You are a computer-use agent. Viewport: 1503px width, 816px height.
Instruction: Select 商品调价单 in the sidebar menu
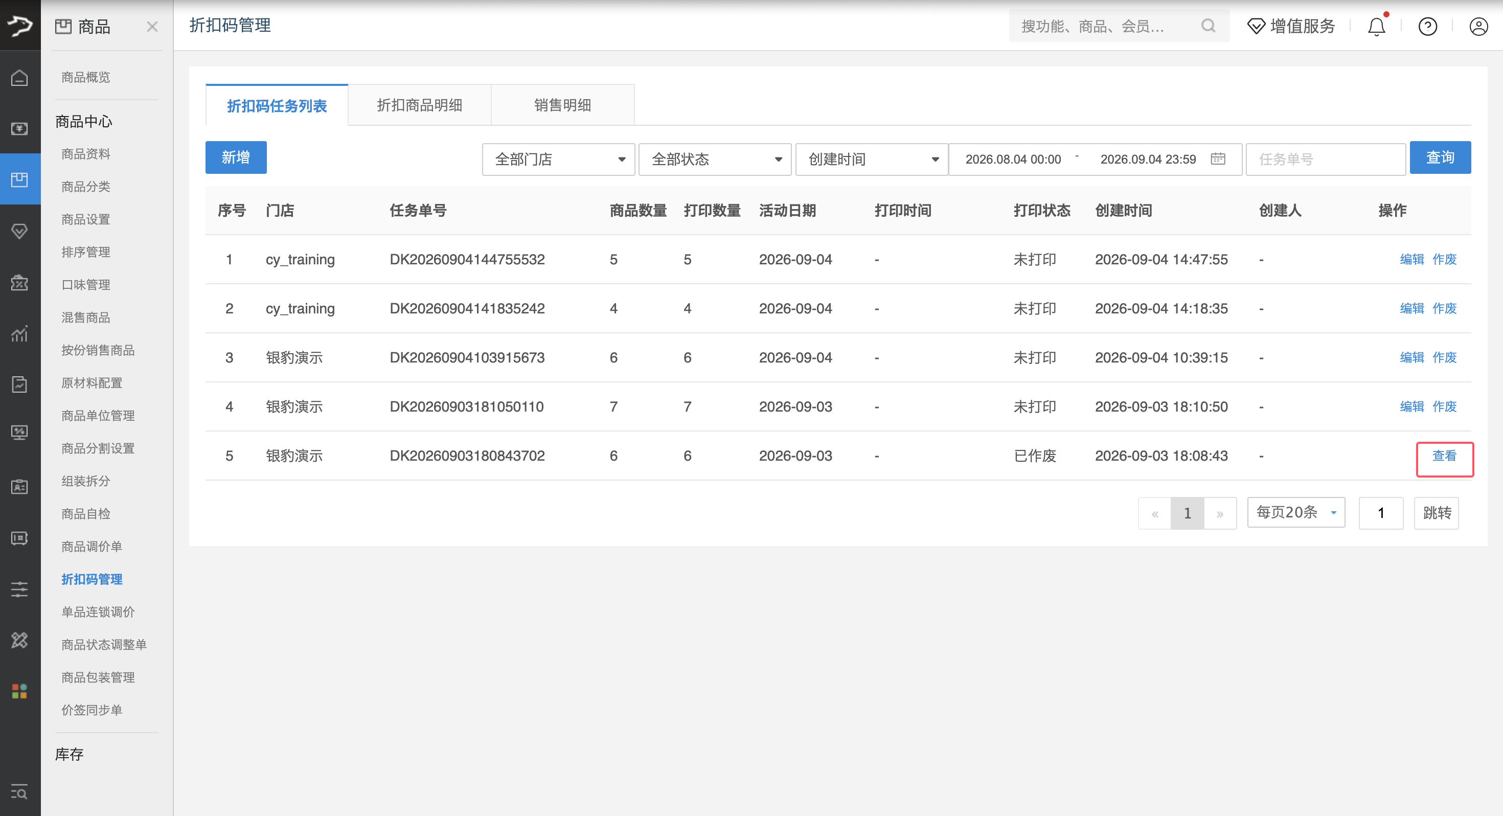click(x=92, y=547)
